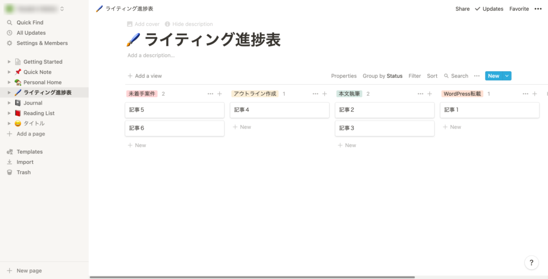Add a page in the sidebar

point(44,134)
